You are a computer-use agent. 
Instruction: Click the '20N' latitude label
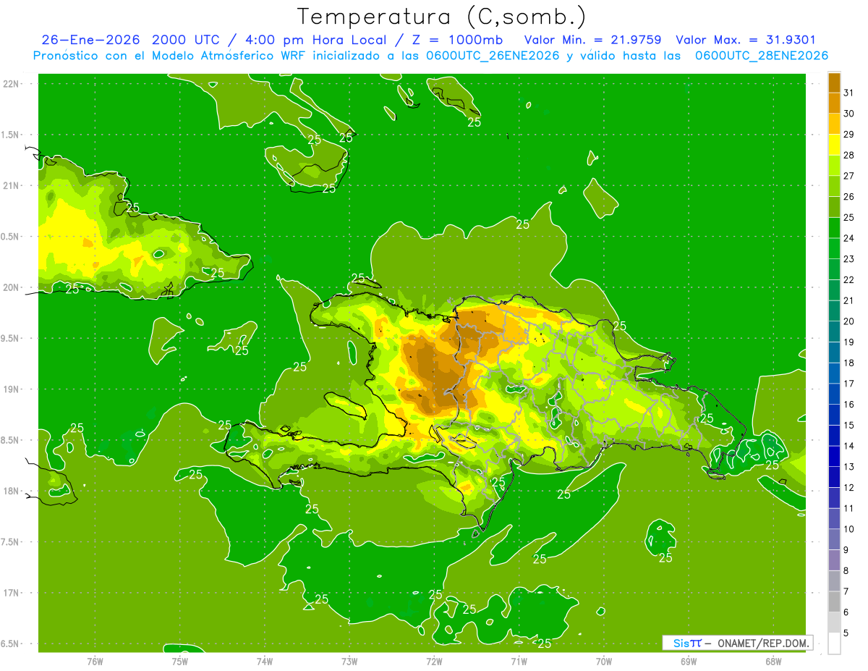12,287
